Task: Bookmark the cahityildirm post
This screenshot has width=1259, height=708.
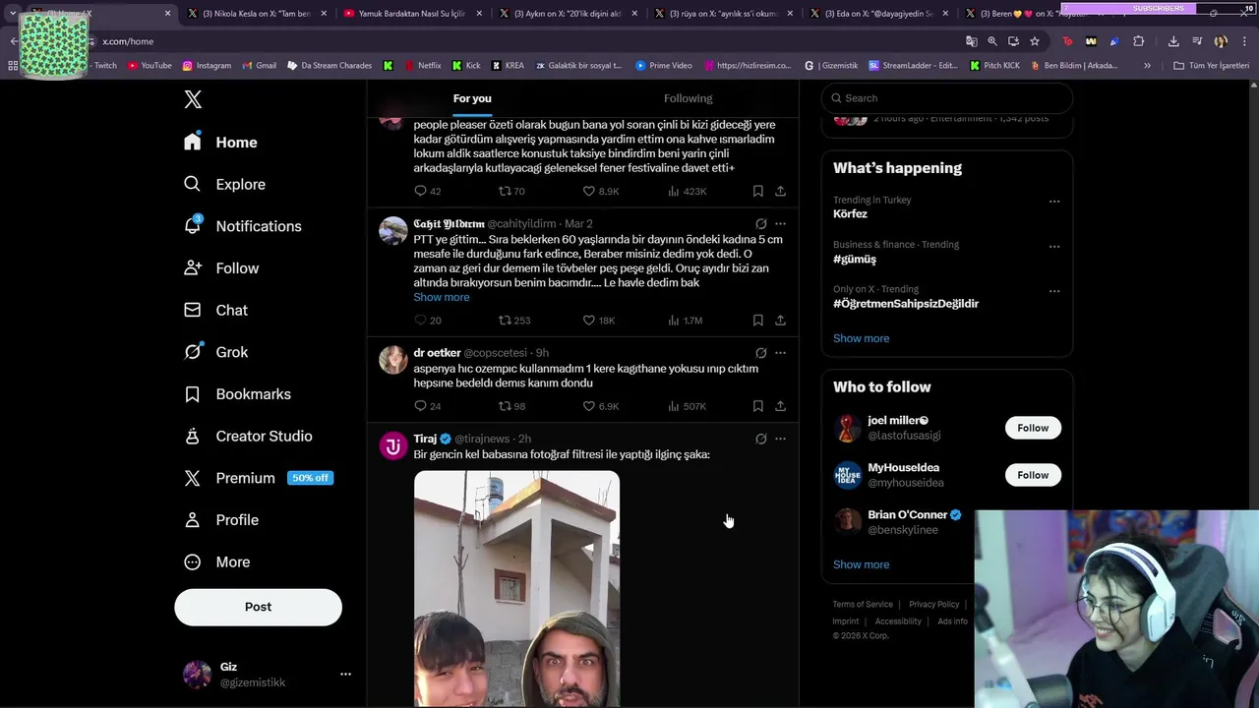Action: click(x=757, y=321)
